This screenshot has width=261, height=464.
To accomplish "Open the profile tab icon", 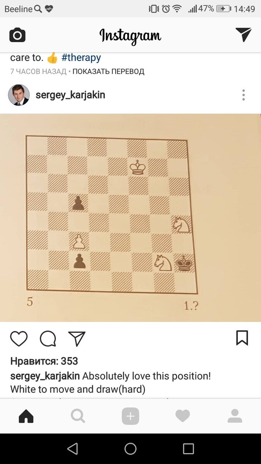I will click(235, 416).
